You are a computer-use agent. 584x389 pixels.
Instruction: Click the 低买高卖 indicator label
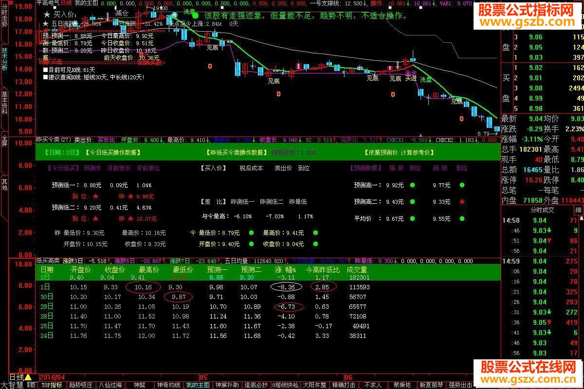[48, 261]
